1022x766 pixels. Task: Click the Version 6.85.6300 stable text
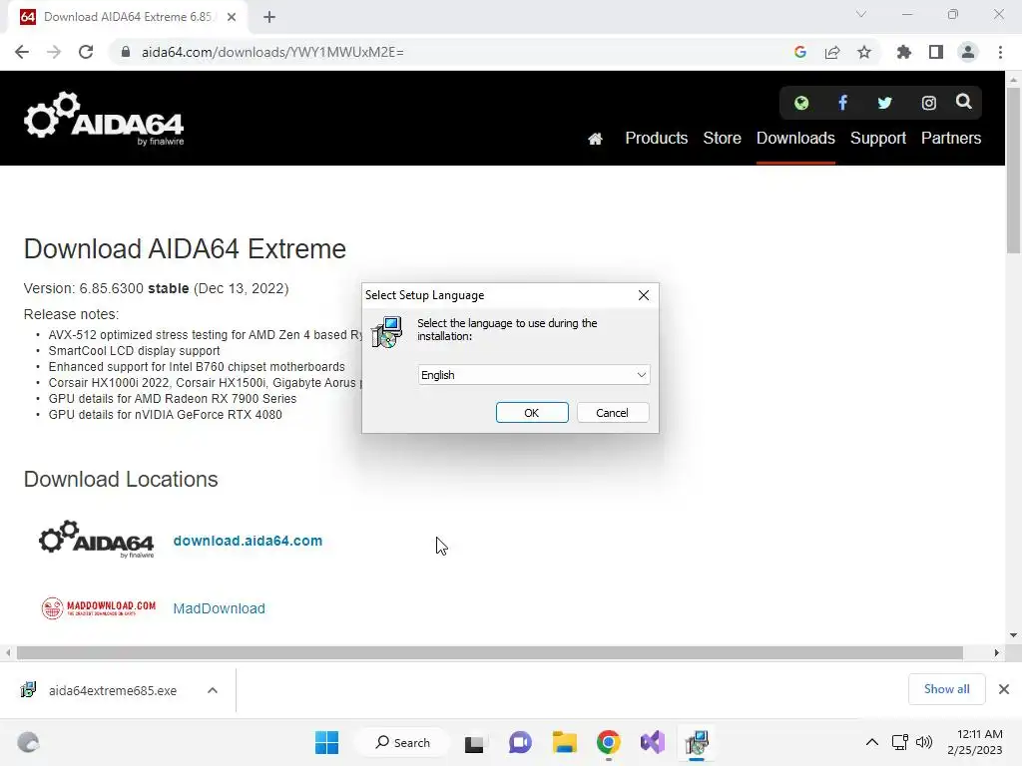tap(106, 288)
